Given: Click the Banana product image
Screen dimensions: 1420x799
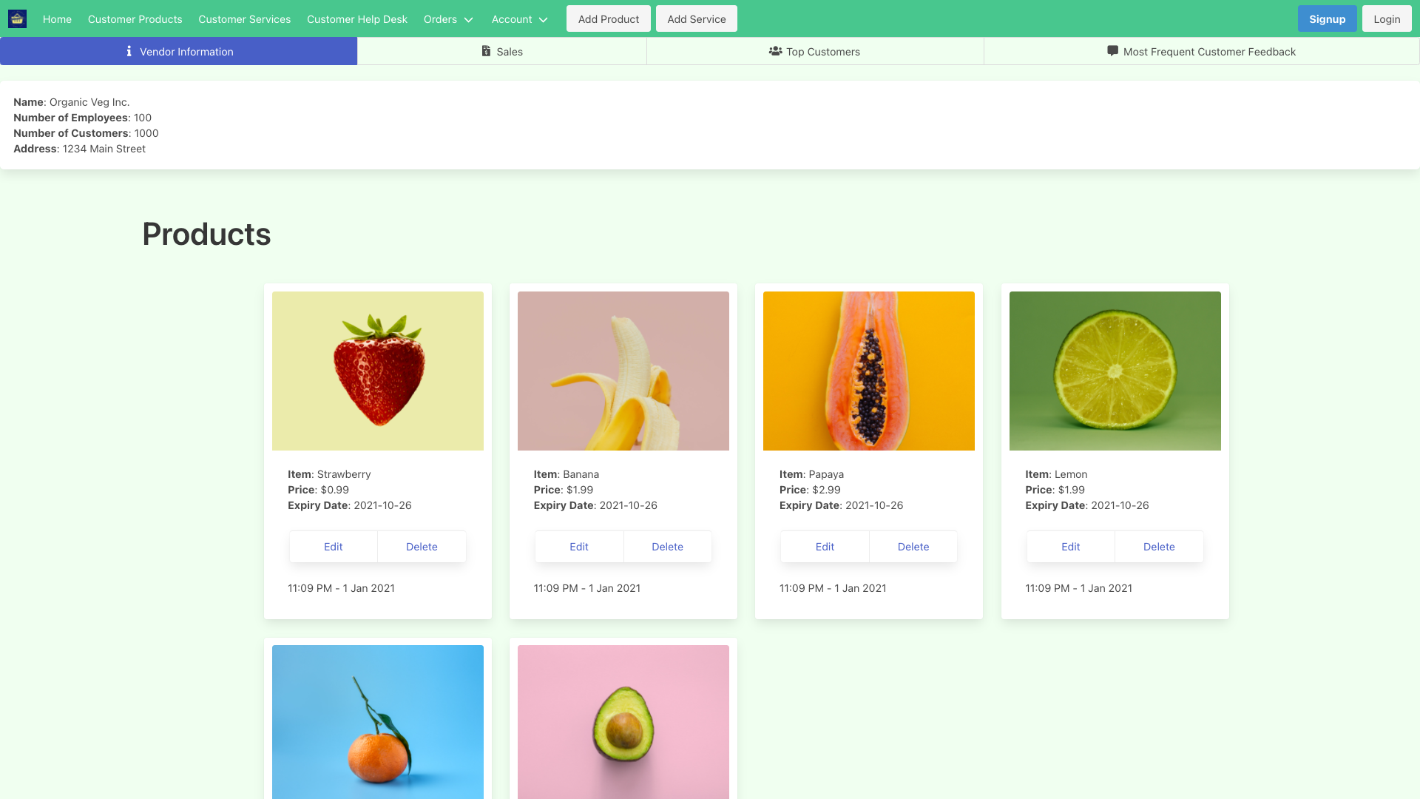Looking at the screenshot, I should point(623,371).
